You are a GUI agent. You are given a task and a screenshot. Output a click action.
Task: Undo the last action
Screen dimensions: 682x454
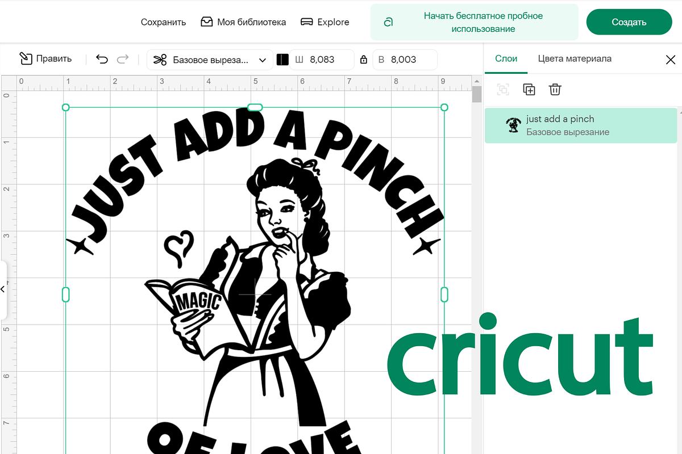(x=102, y=59)
